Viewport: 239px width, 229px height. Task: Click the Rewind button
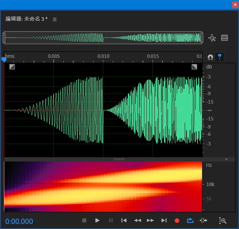coord(137,220)
